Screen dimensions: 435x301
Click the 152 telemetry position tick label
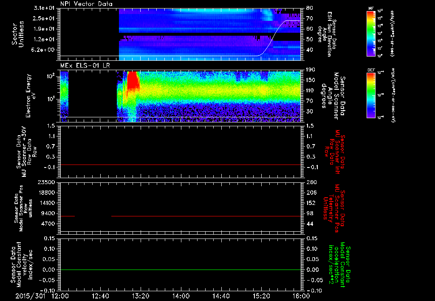311,203
